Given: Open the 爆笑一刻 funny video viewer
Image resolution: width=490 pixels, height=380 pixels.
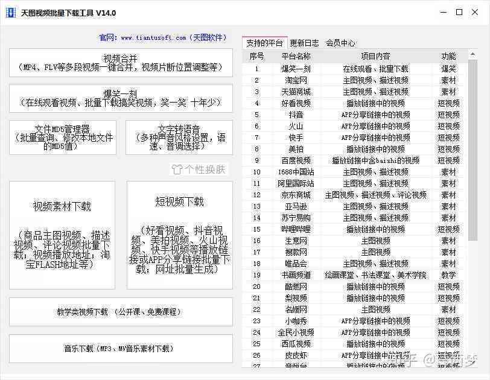Looking at the screenshot, I should [121, 98].
